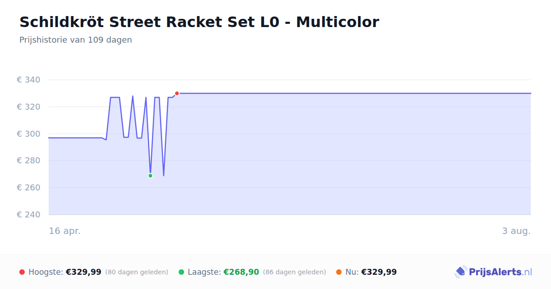Viewport: 551px width, 289px height.
Task: Select the green lowest point on chart
Action: coord(150,176)
